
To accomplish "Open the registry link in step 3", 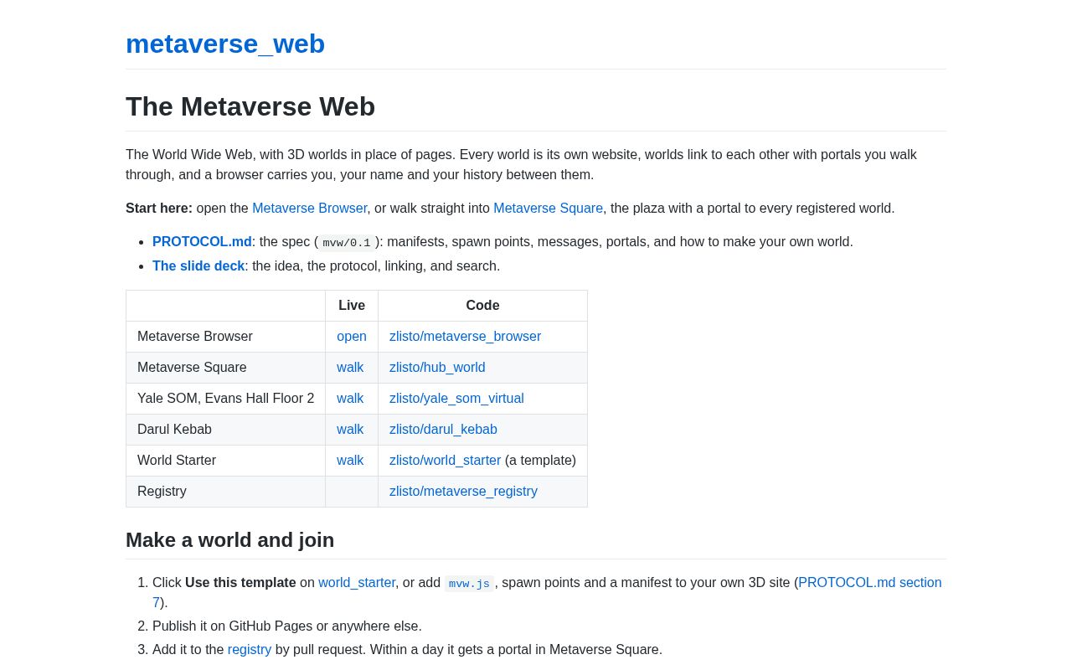I will click(250, 649).
